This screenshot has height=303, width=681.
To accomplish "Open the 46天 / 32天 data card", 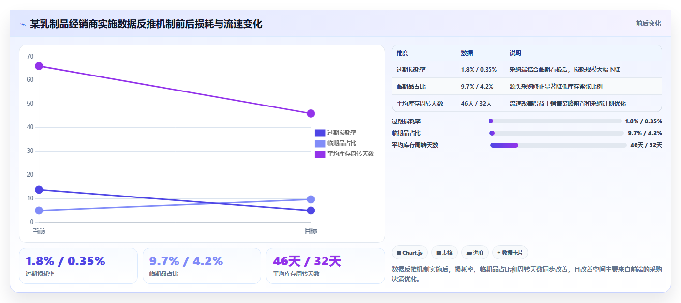I will 326,266.
